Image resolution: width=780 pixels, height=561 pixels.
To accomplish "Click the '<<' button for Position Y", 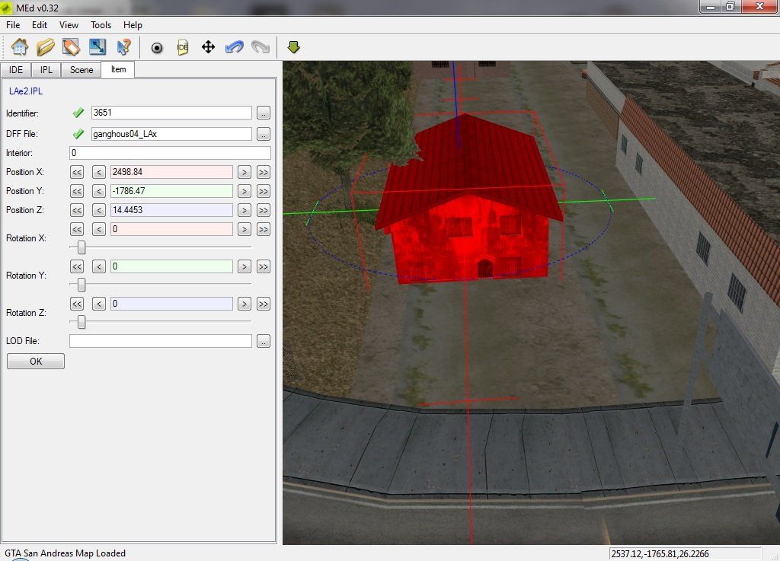I will [x=77, y=191].
